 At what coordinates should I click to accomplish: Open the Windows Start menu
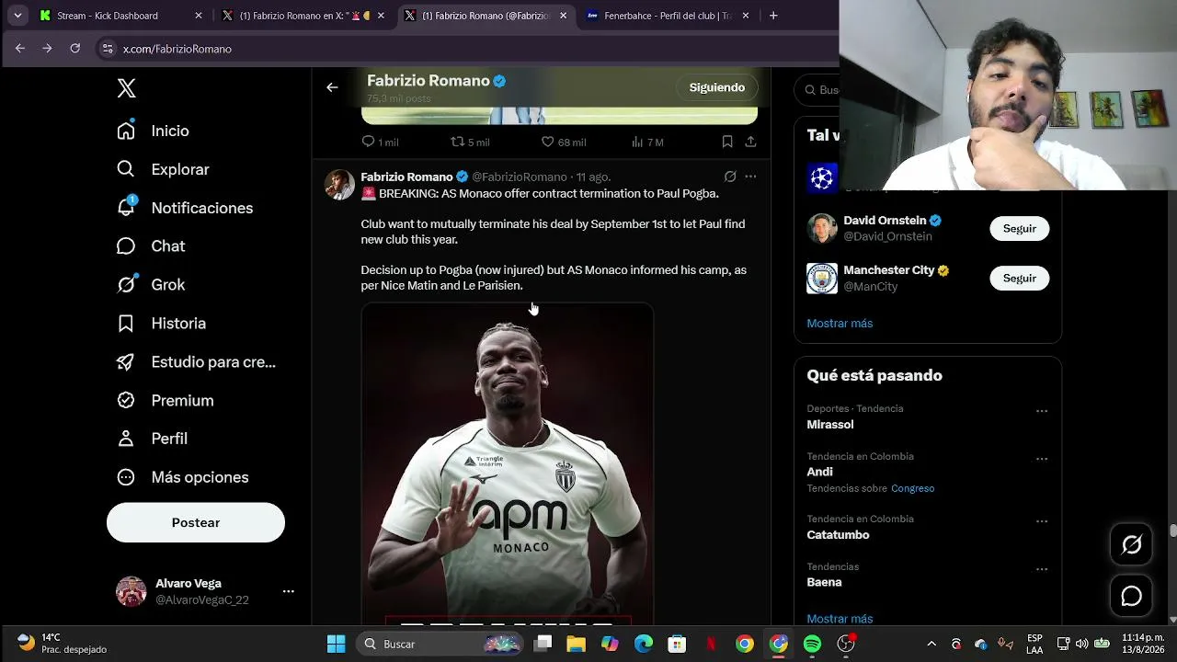click(x=337, y=644)
